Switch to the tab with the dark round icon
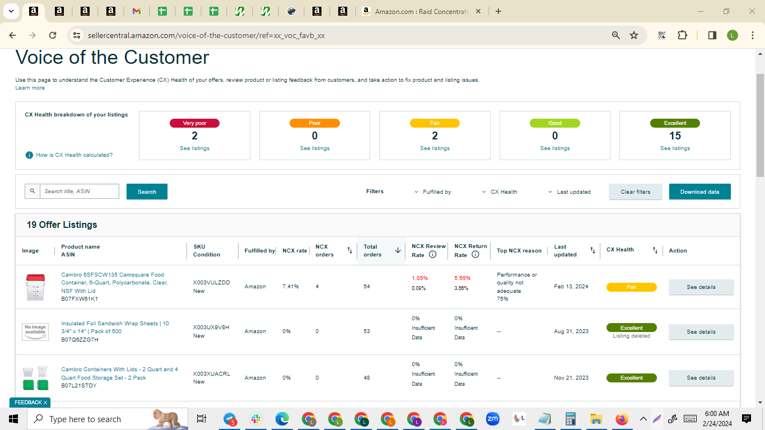The height and width of the screenshot is (430, 765). [291, 11]
